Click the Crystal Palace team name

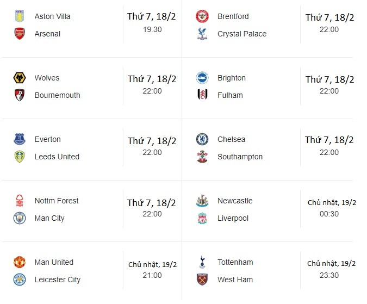242,34
